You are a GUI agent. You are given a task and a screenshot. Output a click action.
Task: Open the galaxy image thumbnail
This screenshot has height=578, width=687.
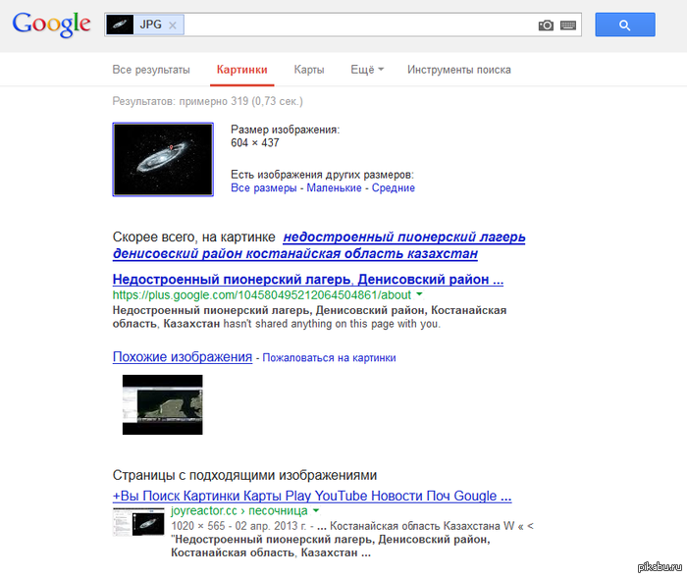pos(163,159)
